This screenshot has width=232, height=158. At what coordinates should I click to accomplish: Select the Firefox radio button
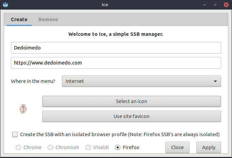[118, 147]
